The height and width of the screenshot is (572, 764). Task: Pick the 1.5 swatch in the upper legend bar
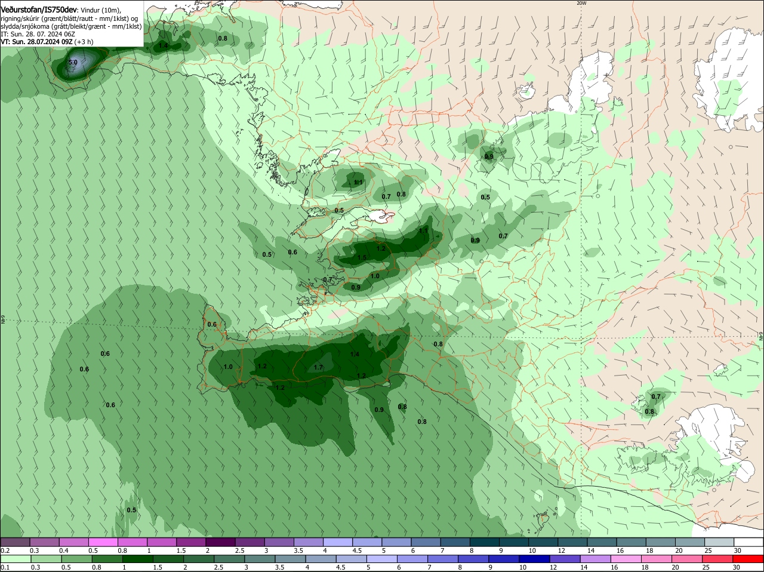coord(191,542)
